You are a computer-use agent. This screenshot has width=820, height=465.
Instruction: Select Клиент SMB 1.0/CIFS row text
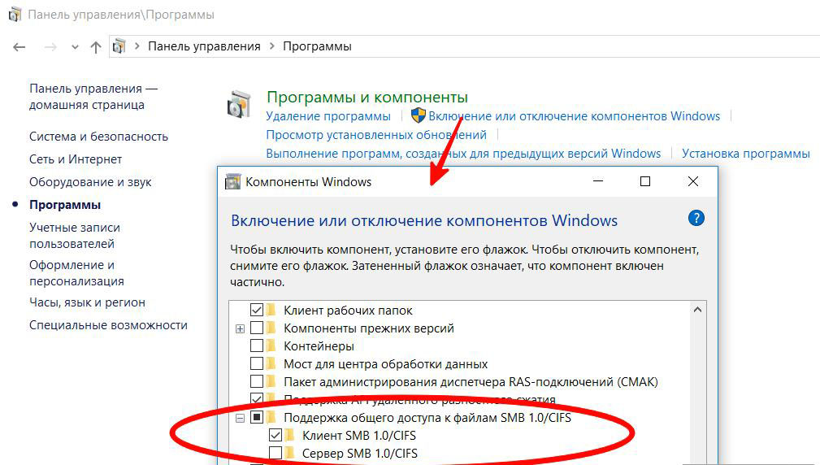359,435
